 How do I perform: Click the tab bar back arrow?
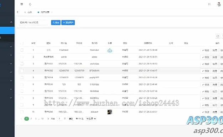[x=18, y=12]
